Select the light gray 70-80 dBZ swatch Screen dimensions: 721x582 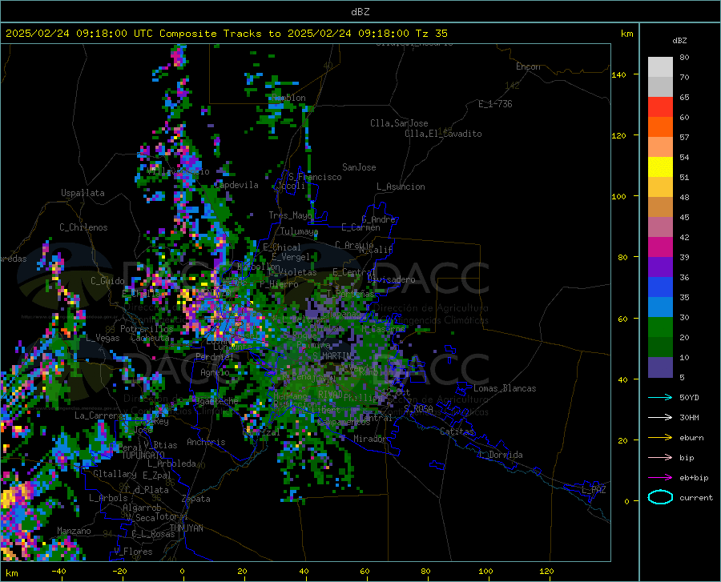pos(660,67)
